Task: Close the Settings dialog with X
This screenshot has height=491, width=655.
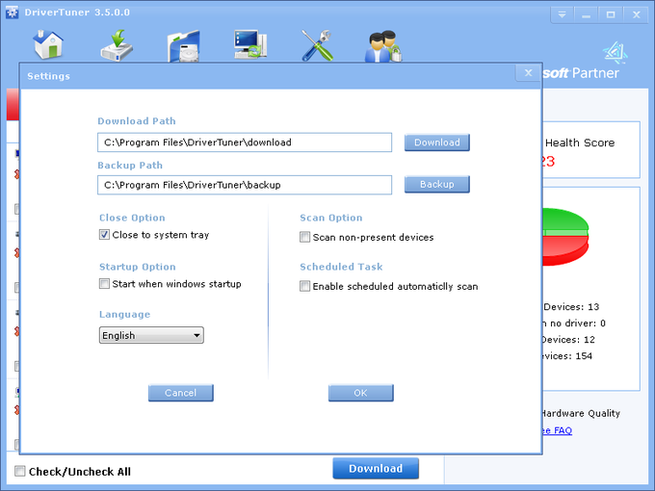Action: click(529, 73)
